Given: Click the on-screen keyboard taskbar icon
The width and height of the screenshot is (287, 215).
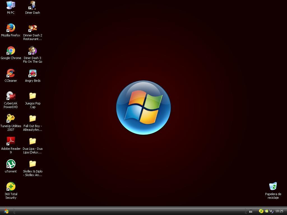Looking at the screenshot, I should pyautogui.click(x=251, y=211).
